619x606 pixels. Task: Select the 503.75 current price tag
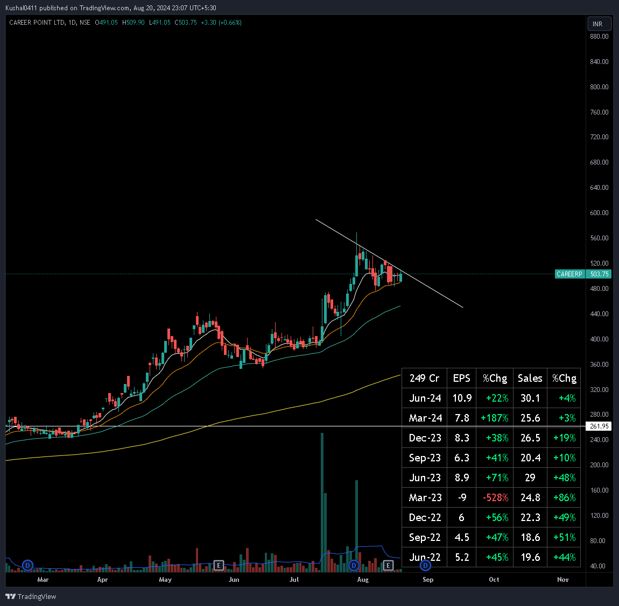[x=599, y=274]
